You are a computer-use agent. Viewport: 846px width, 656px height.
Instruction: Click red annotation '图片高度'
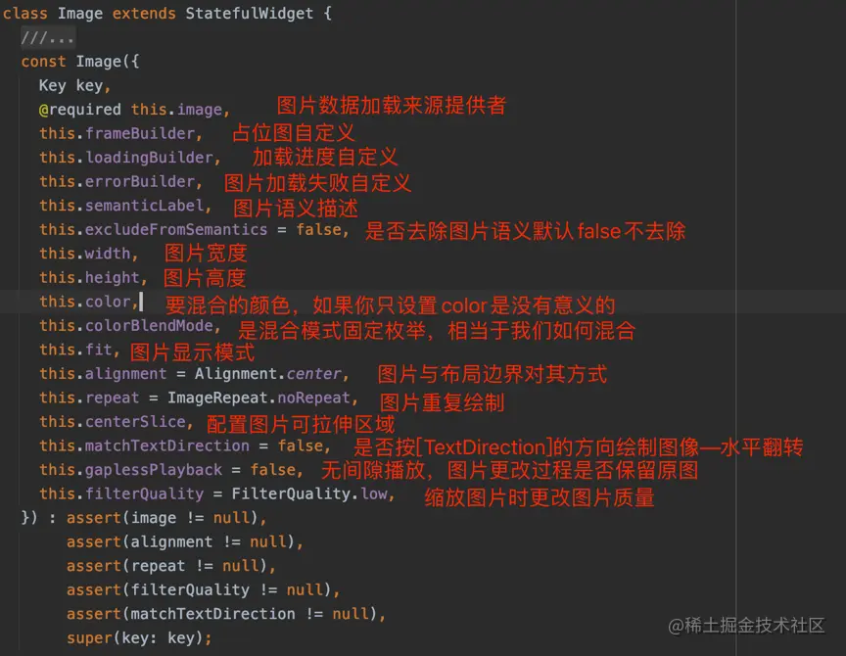coord(205,278)
